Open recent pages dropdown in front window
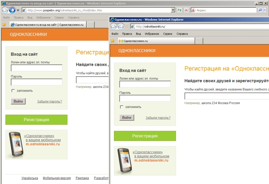Viewport: 269px width, 184px height. [127, 26]
